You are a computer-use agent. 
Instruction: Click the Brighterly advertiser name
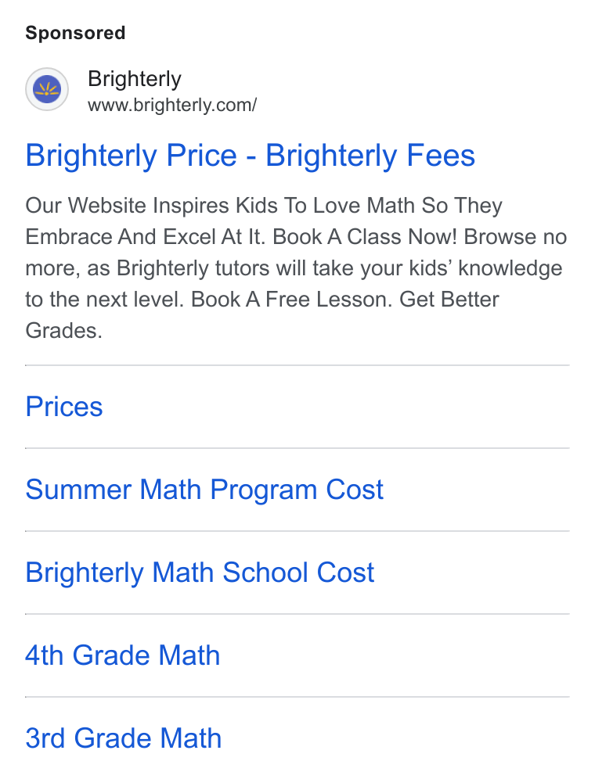pos(135,79)
